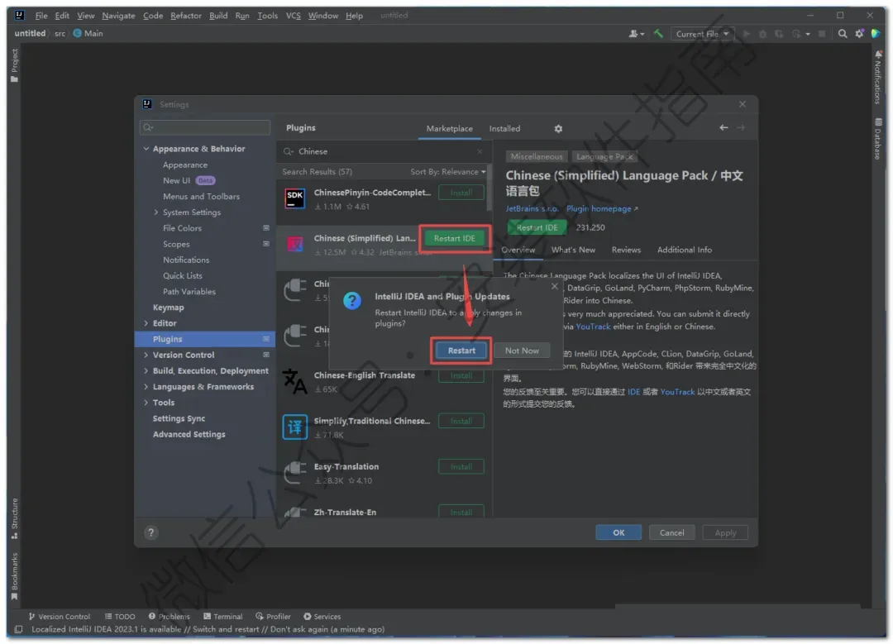Click Cancel in the Settings dialog
This screenshot has width=893, height=644.
[671, 532]
